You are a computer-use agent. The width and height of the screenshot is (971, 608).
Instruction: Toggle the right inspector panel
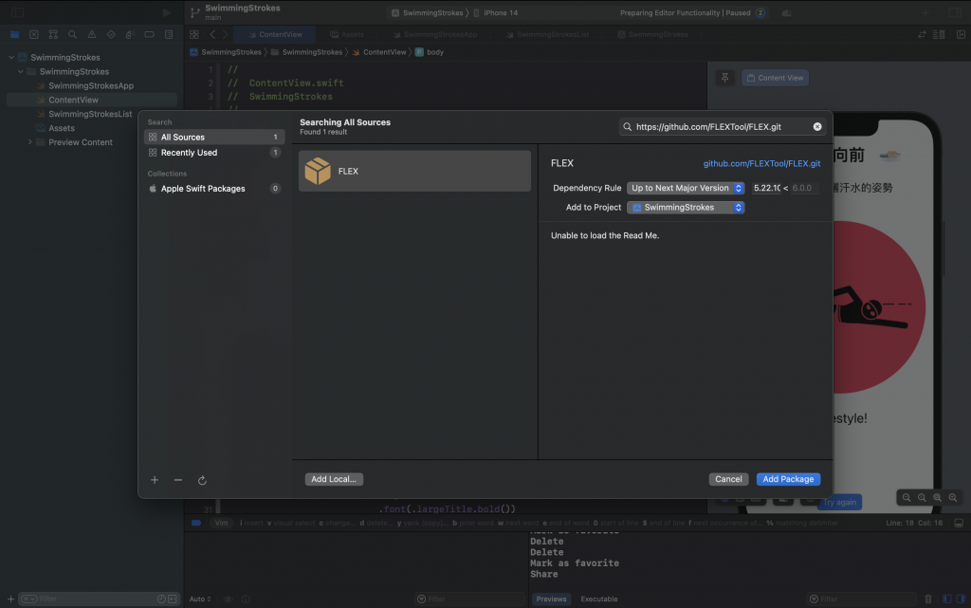coord(955,12)
